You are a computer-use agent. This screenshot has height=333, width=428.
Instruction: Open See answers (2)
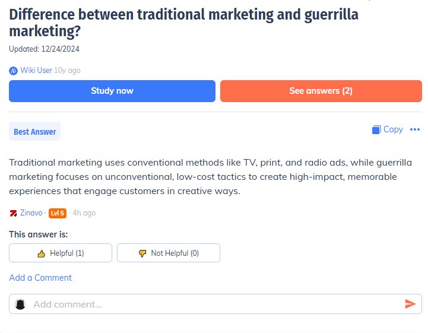pyautogui.click(x=321, y=91)
